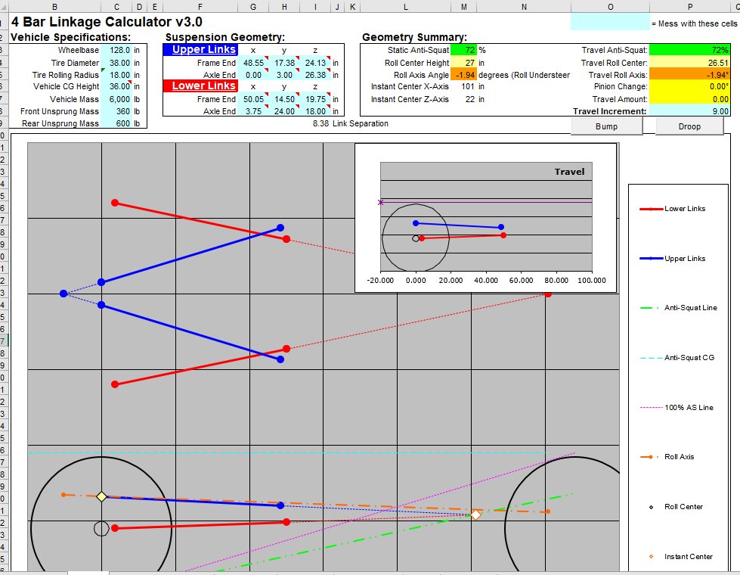Click the Anti-Squat CG legend entry
This screenshot has height=575, width=740.
click(x=677, y=358)
